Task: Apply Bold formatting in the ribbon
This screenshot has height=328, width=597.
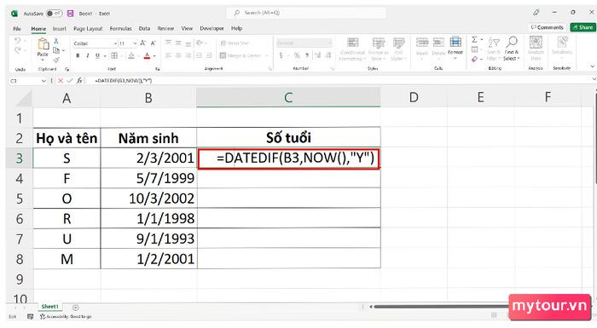Action: (78, 56)
